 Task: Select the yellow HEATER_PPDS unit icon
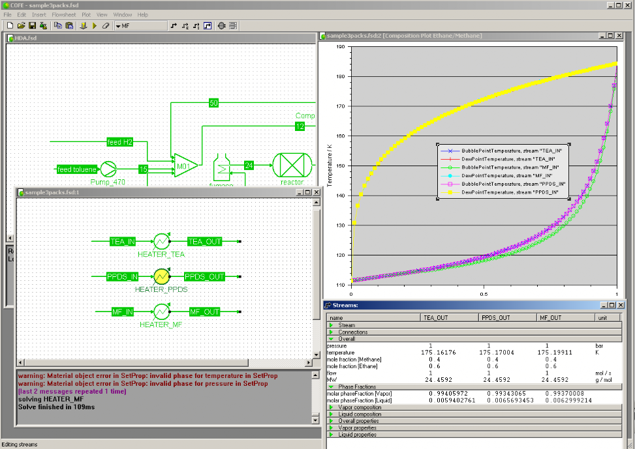click(162, 277)
